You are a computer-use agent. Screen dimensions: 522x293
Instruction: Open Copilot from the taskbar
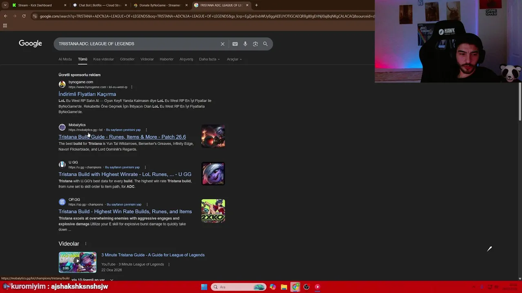[273, 287]
